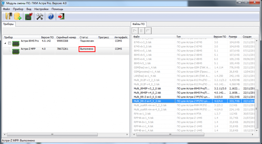
Task: Collapse the Астра-8945 Pro tree node
Action: pyautogui.click(x=5, y=43)
